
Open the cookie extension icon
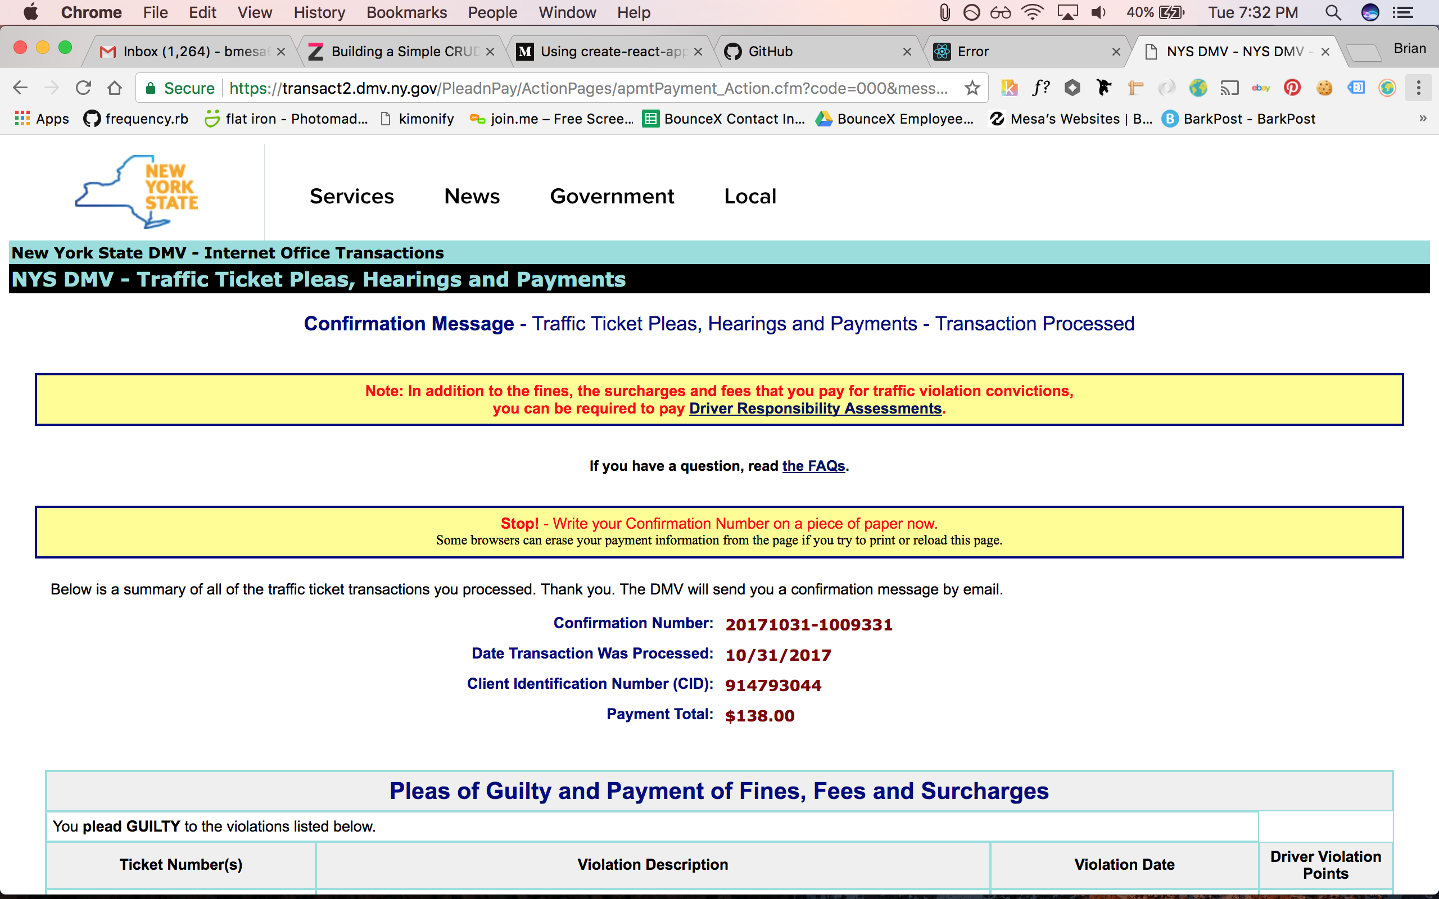(1324, 88)
